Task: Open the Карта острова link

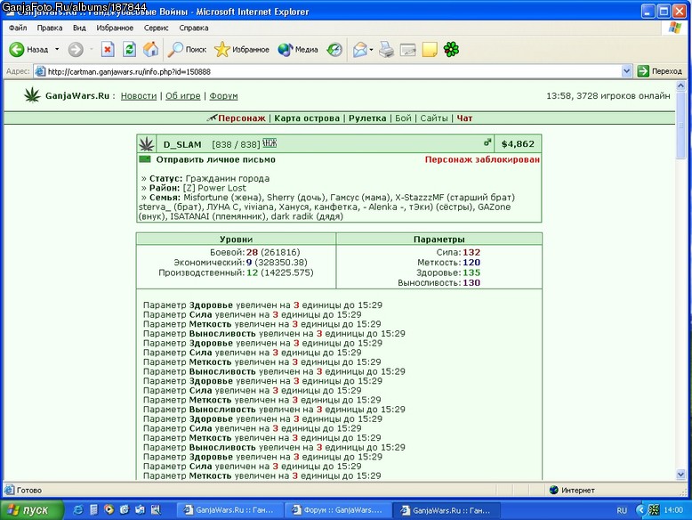Action: pyautogui.click(x=307, y=118)
